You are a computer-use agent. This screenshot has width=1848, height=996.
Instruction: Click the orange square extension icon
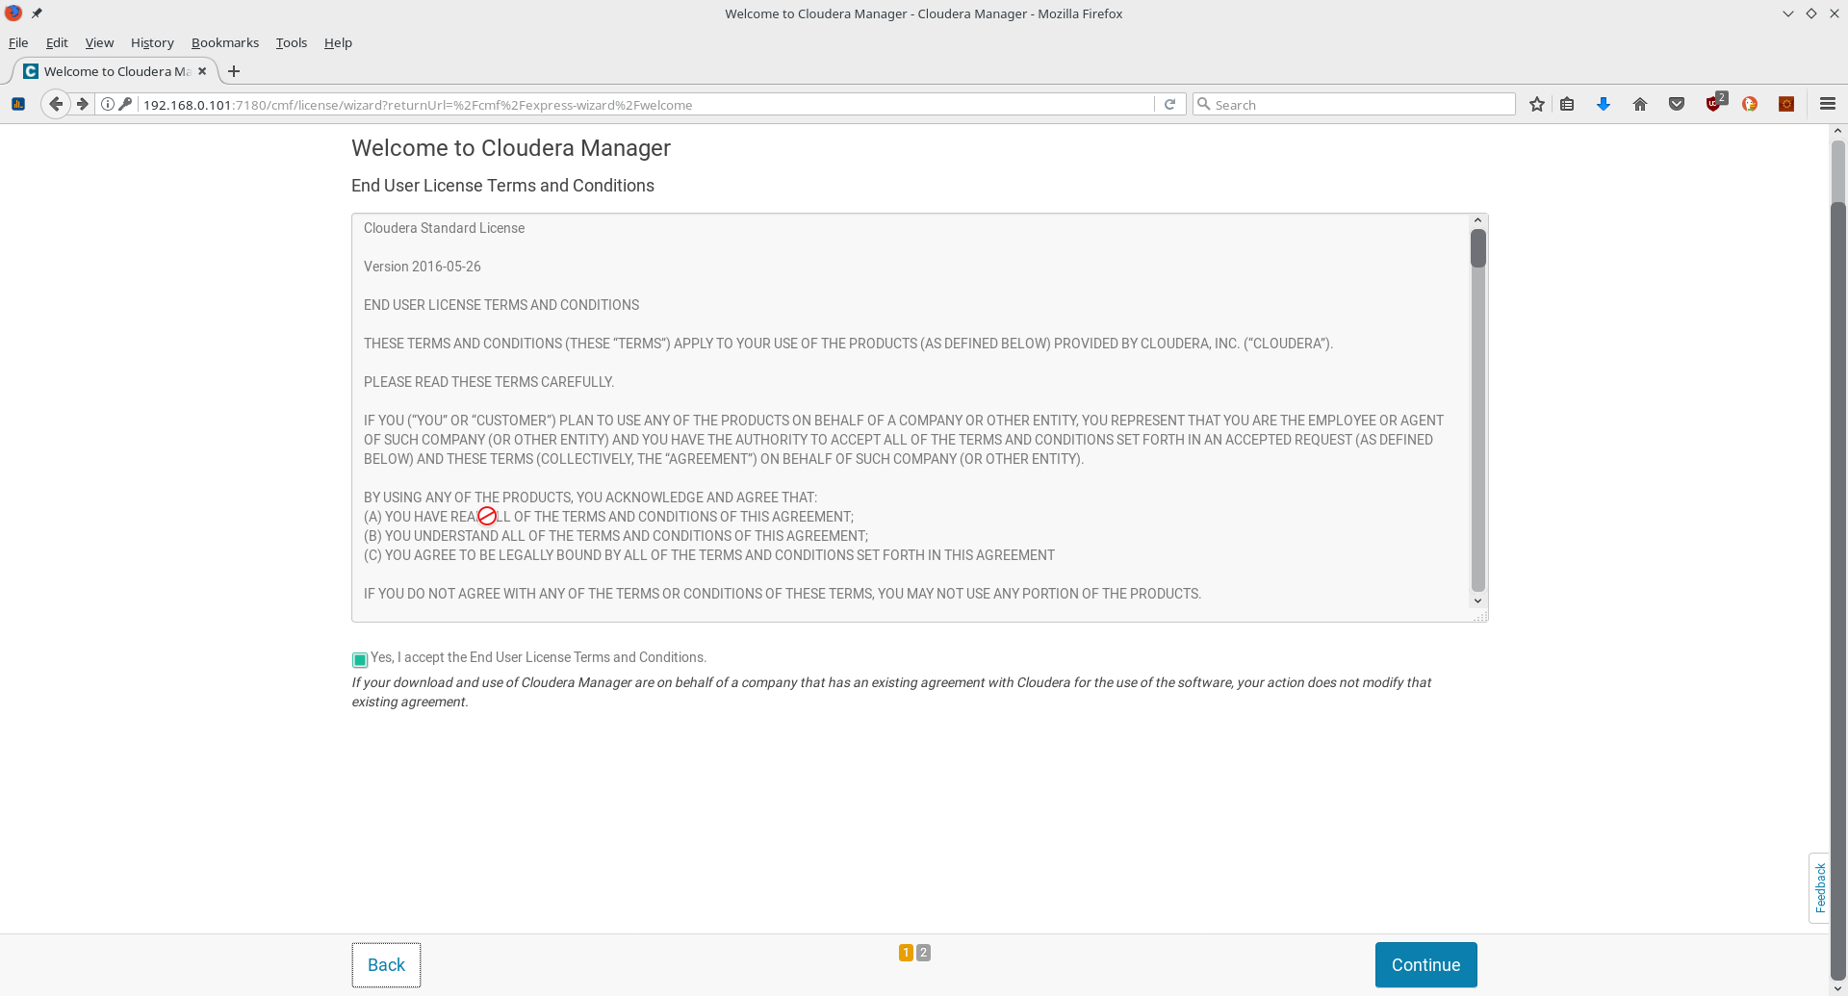pyautogui.click(x=1786, y=104)
